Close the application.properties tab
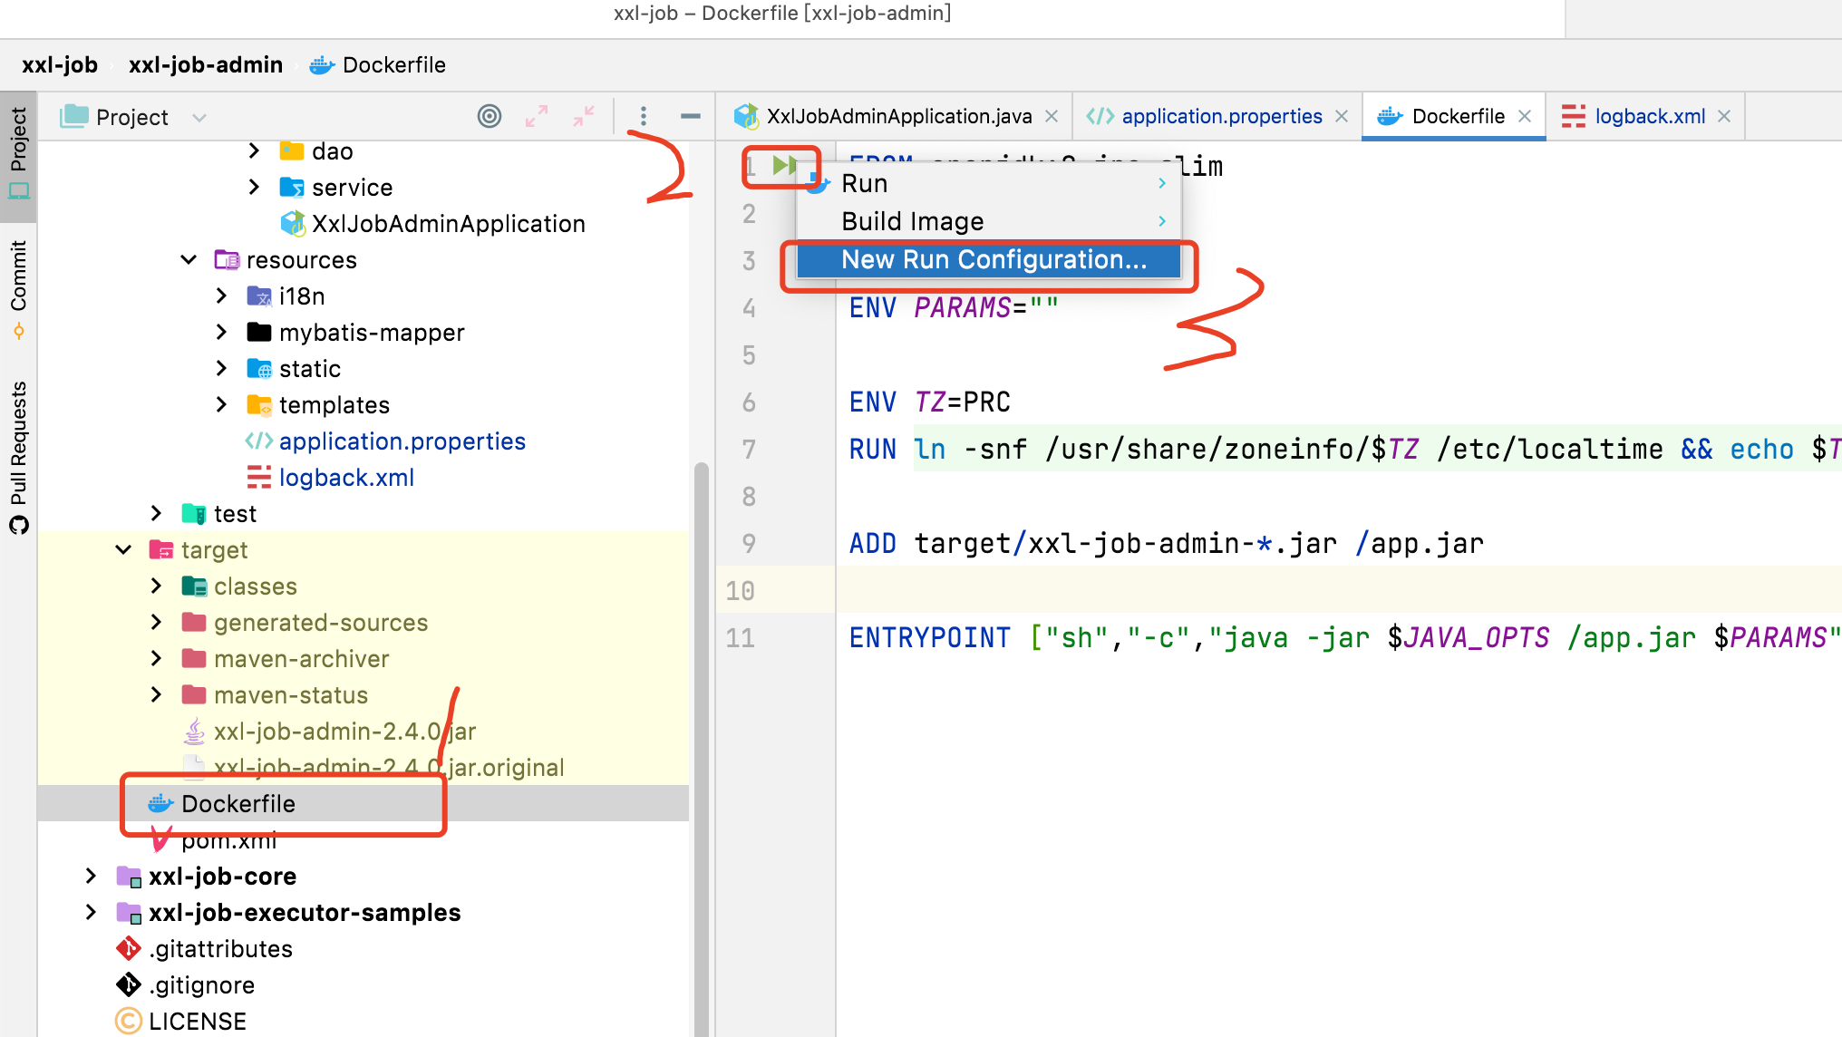 click(x=1342, y=116)
